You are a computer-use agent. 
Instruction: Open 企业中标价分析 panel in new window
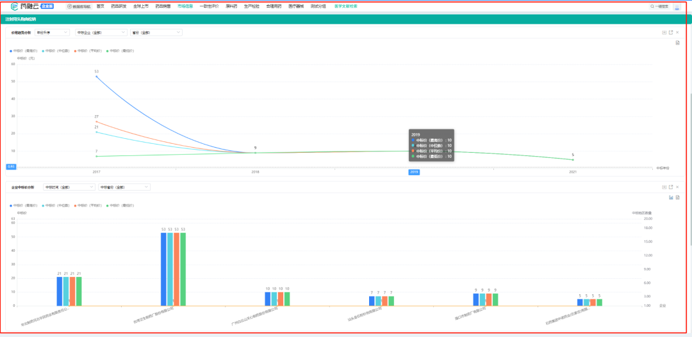[x=671, y=187]
